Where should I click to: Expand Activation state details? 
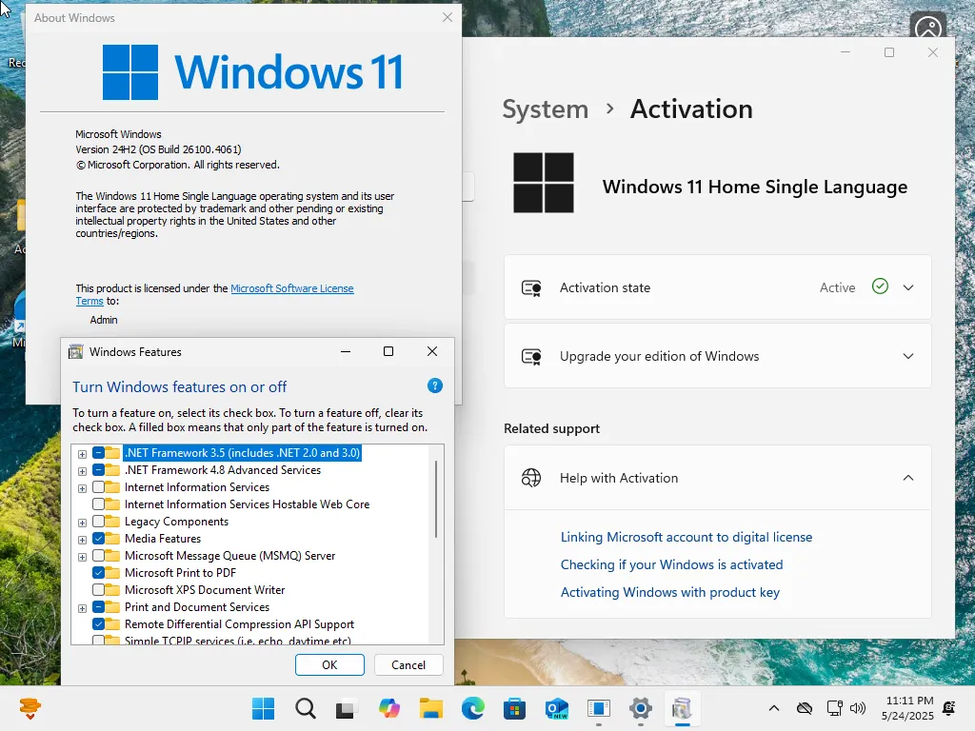907,287
